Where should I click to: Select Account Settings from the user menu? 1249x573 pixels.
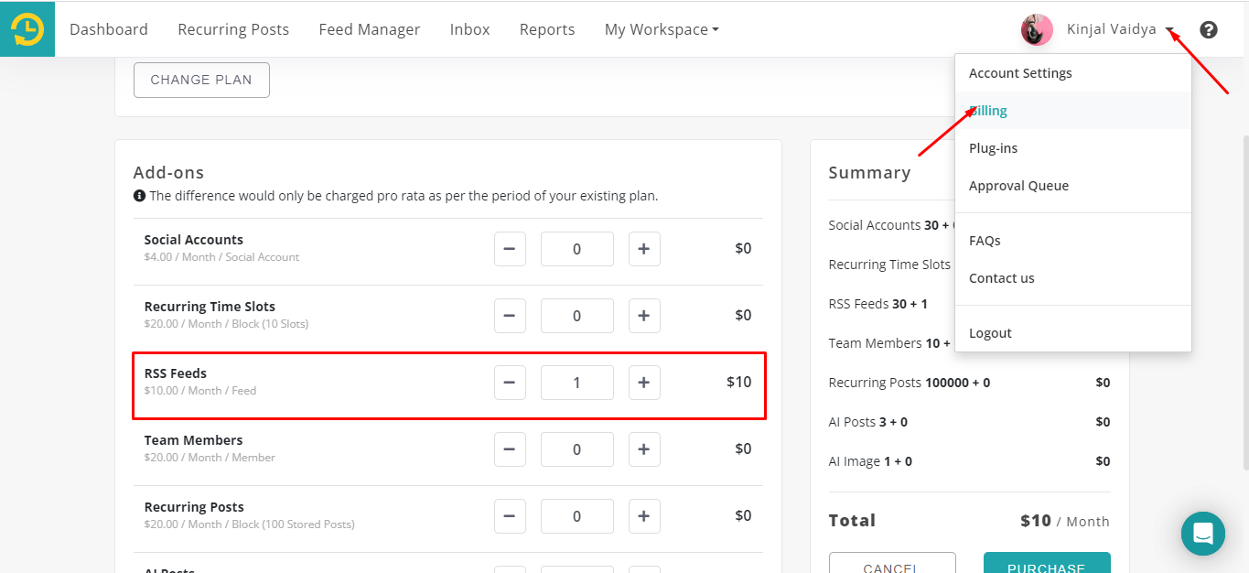pyautogui.click(x=1073, y=73)
